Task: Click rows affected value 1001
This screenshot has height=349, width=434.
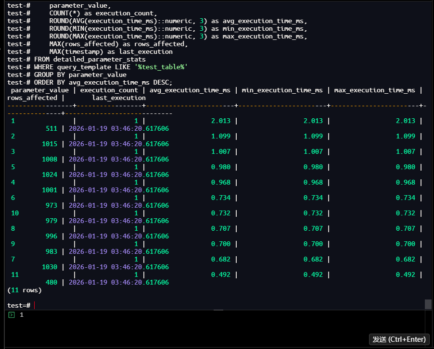Action: 50,190
